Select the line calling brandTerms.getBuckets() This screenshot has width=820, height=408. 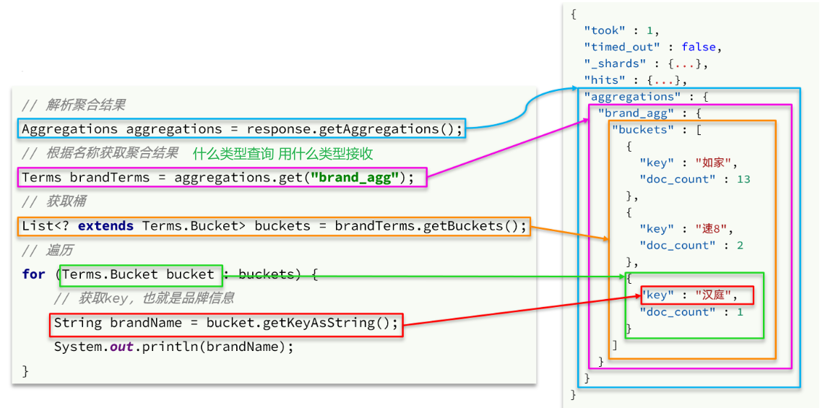[274, 226]
